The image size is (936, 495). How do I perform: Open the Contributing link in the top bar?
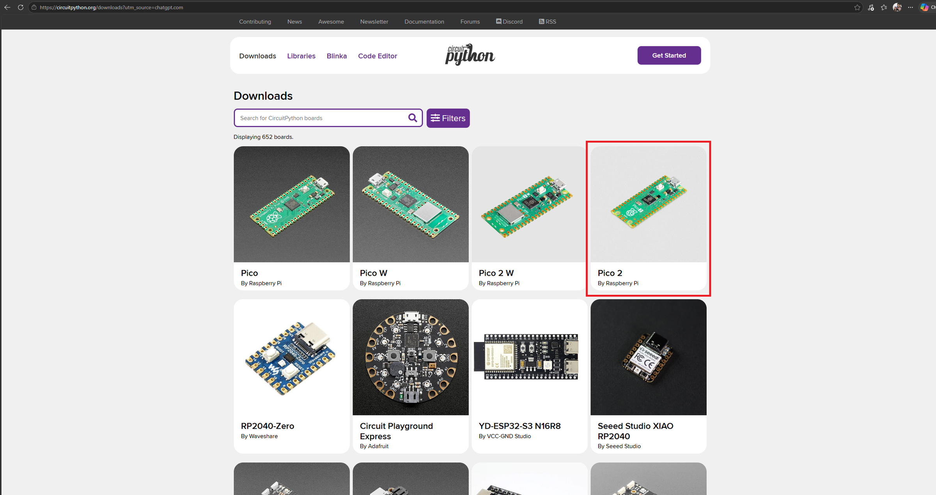tap(255, 22)
